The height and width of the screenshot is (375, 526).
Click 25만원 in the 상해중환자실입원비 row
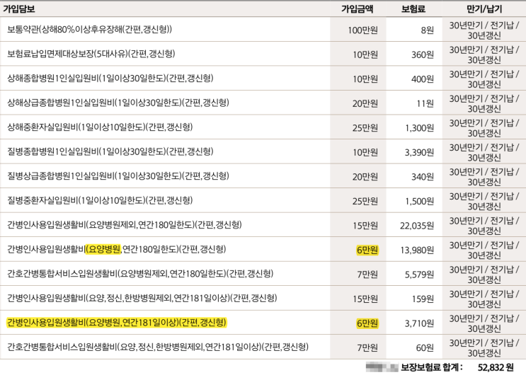(365, 128)
